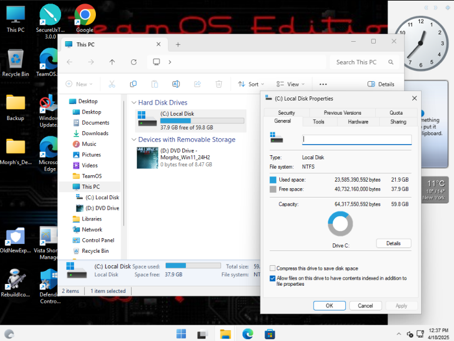This screenshot has width=454, height=341.
Task: Open the Tools tab
Action: point(319,122)
